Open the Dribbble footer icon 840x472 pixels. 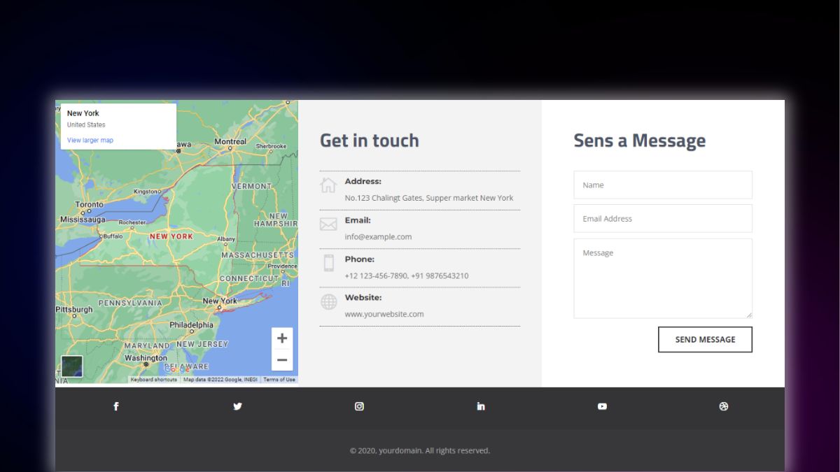(724, 406)
